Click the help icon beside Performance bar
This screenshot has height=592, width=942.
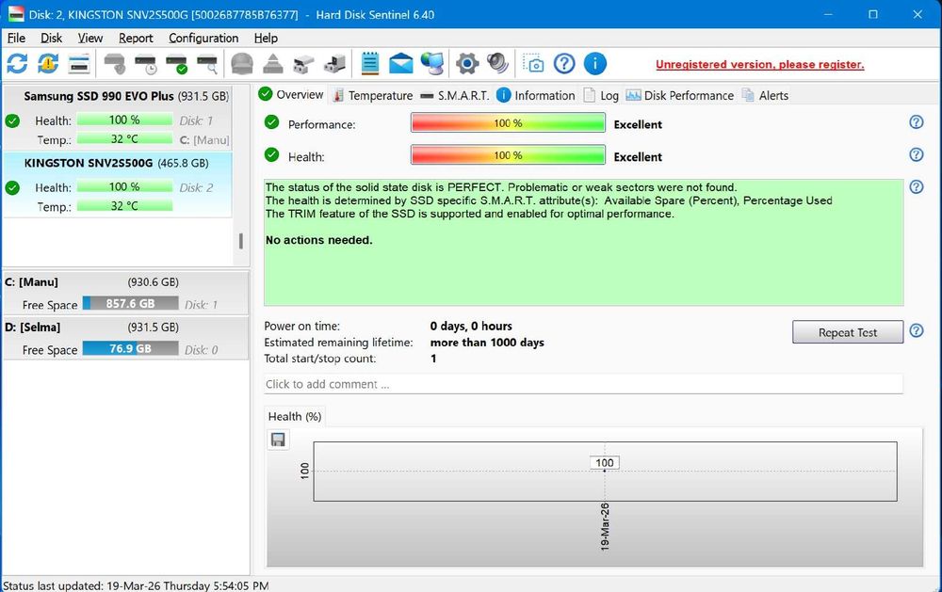click(x=917, y=122)
